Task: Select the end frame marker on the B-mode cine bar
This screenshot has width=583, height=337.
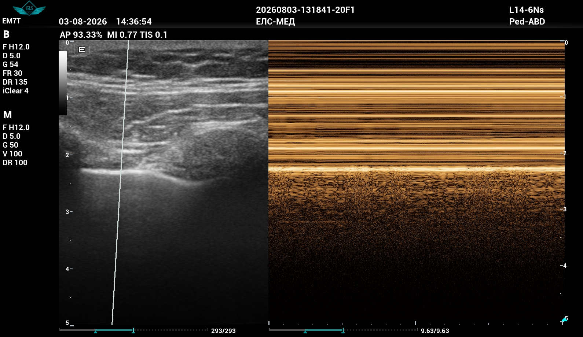Action: [133, 331]
